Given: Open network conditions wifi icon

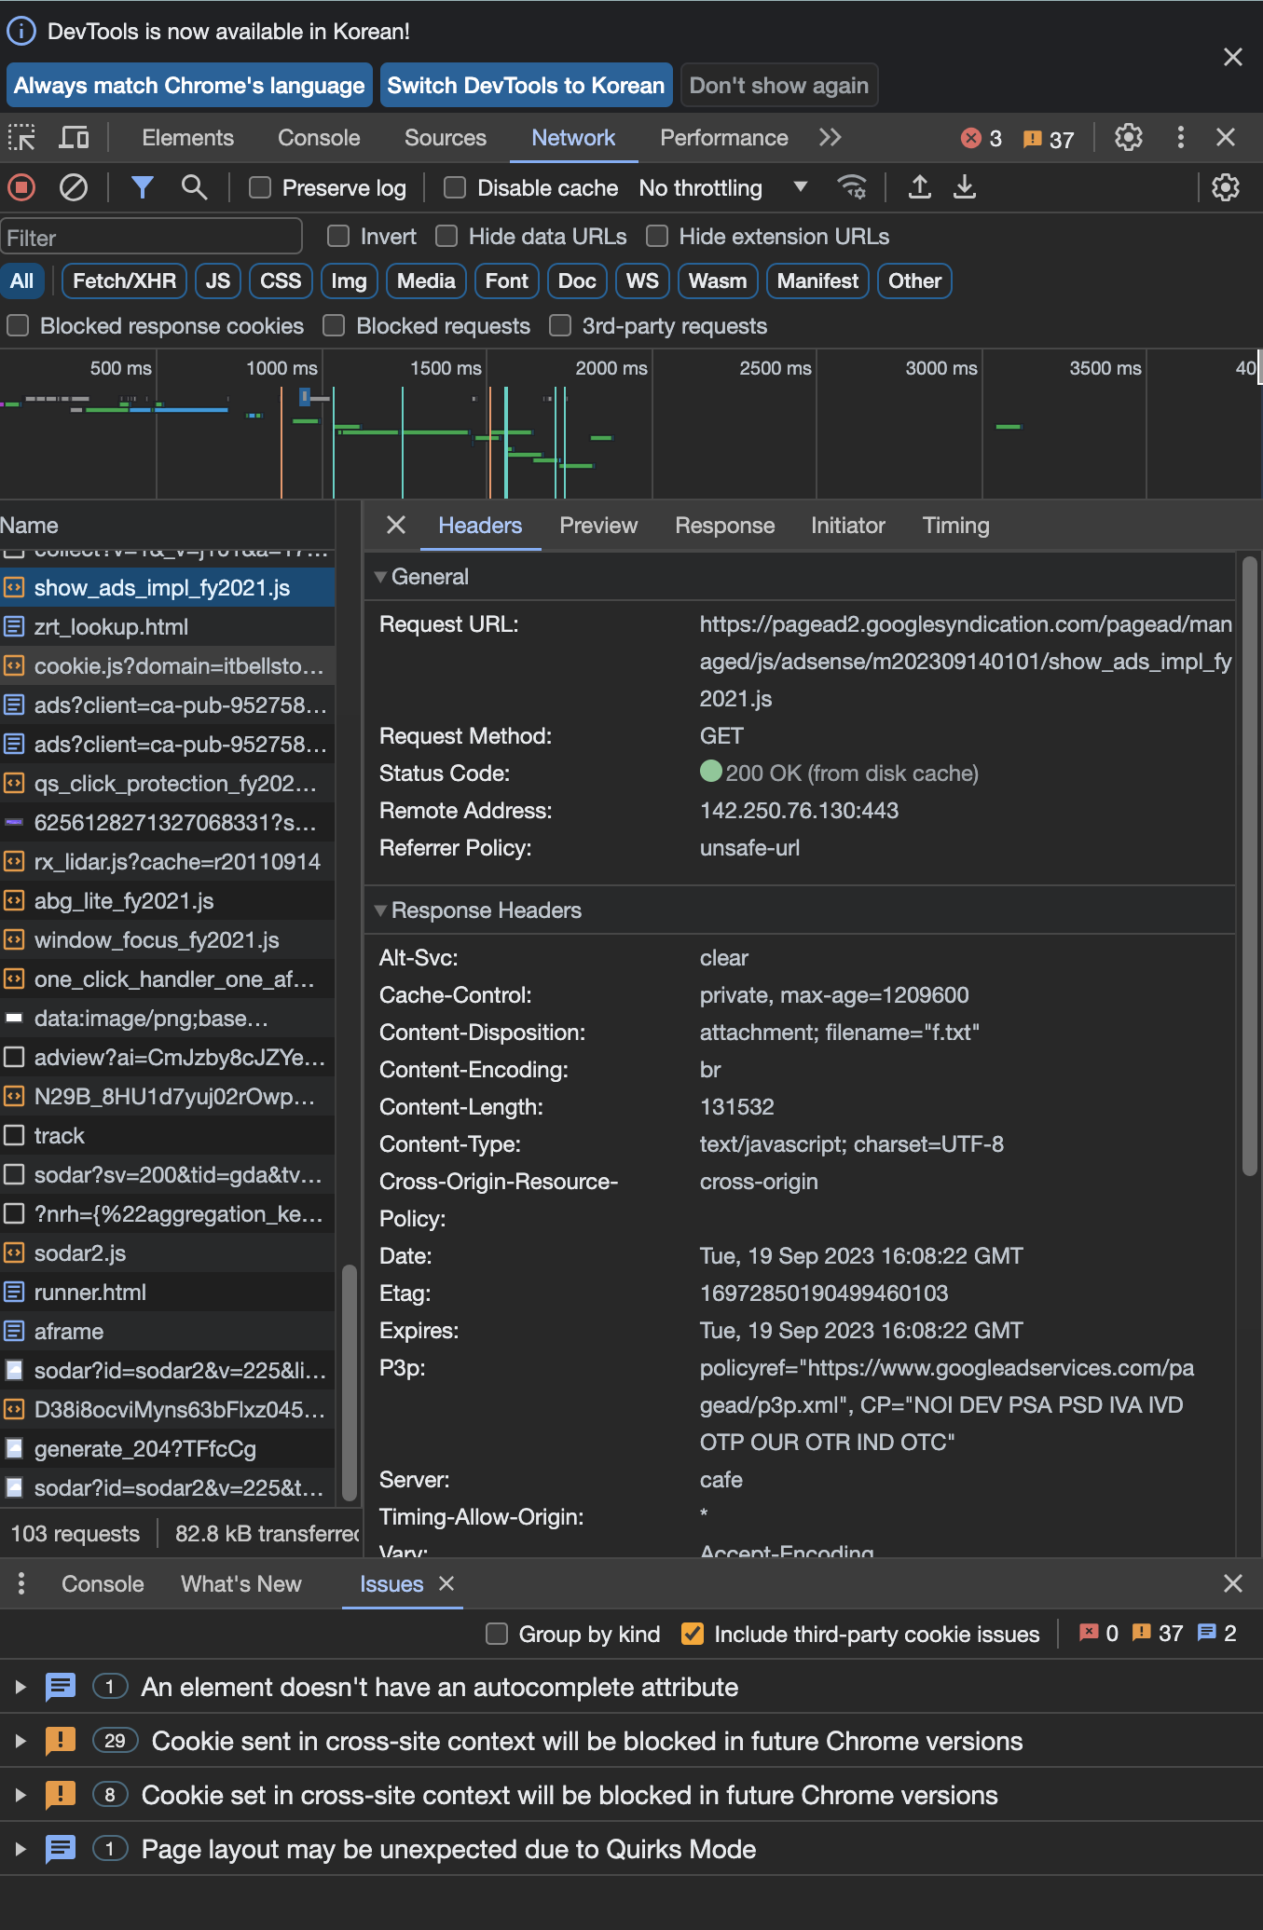Looking at the screenshot, I should tap(852, 187).
